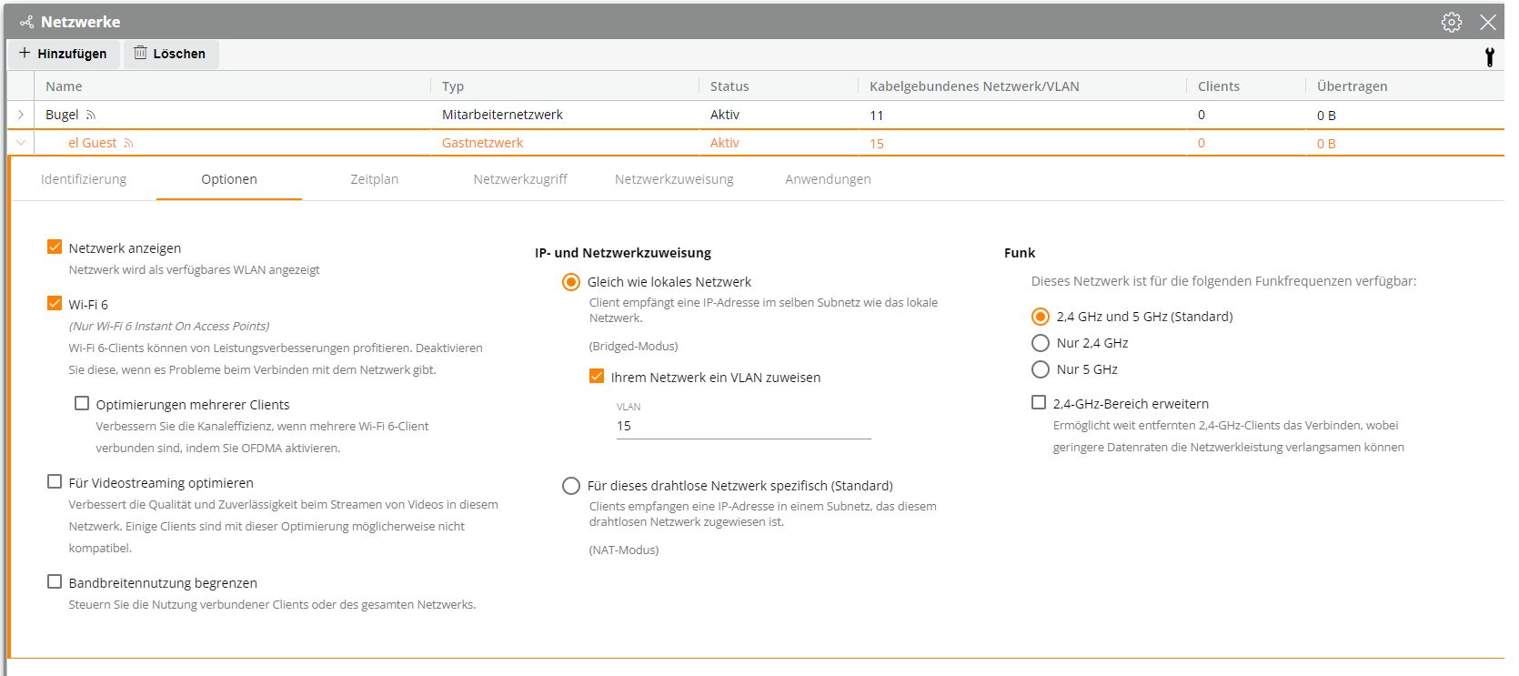Collapse the el Guest network row

(21, 143)
